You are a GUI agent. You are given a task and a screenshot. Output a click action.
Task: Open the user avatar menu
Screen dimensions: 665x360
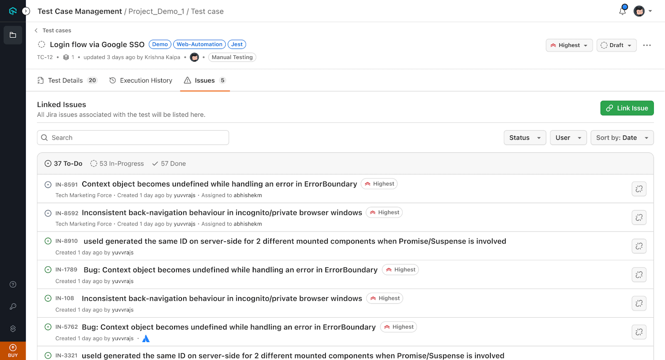pos(643,11)
